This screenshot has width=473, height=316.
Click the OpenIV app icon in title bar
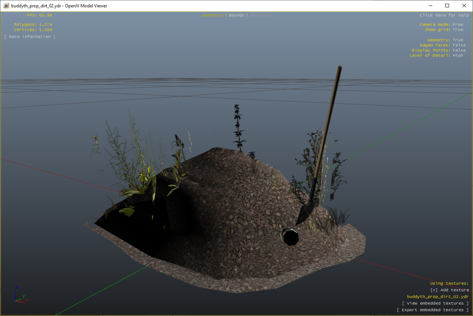point(6,6)
